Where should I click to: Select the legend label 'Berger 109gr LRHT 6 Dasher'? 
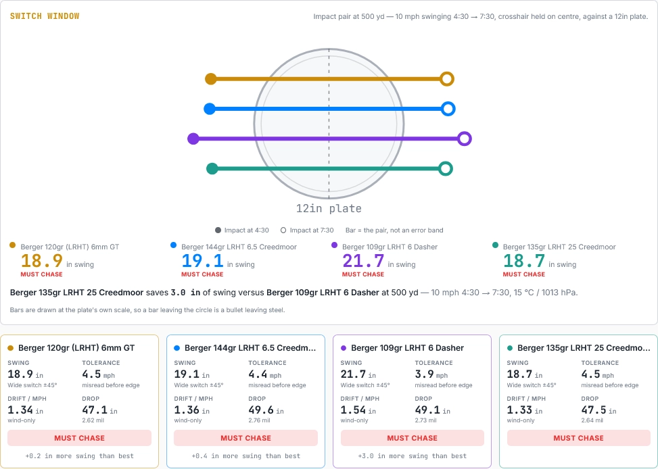coord(390,247)
